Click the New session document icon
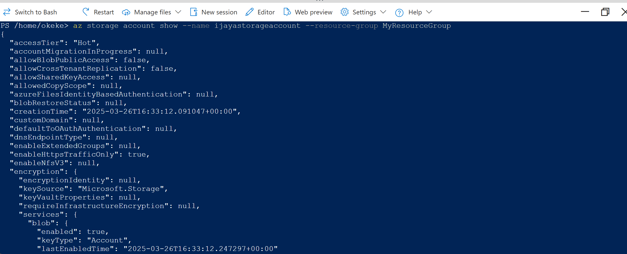The height and width of the screenshot is (254, 627). click(194, 12)
